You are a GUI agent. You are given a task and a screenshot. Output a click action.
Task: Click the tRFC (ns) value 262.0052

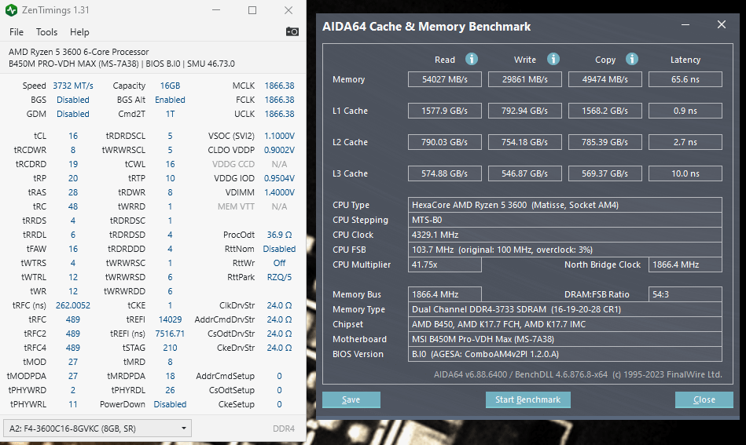click(x=73, y=305)
